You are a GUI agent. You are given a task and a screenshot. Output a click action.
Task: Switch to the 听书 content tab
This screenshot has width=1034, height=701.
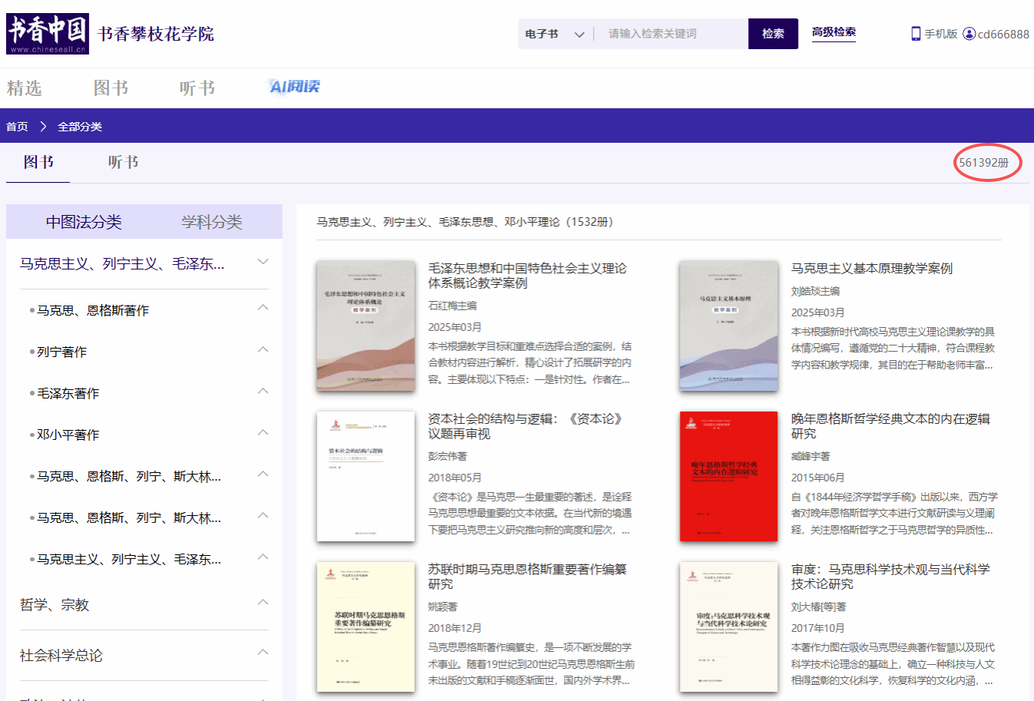[x=123, y=162]
